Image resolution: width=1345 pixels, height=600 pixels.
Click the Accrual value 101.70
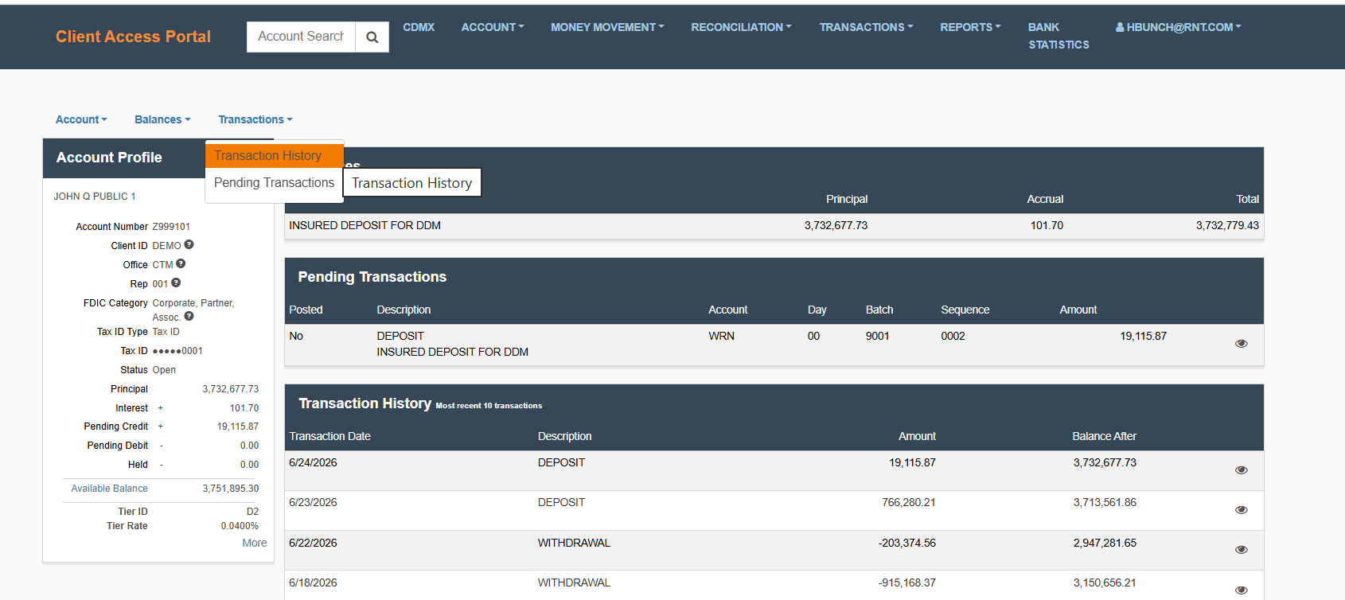tap(1047, 225)
